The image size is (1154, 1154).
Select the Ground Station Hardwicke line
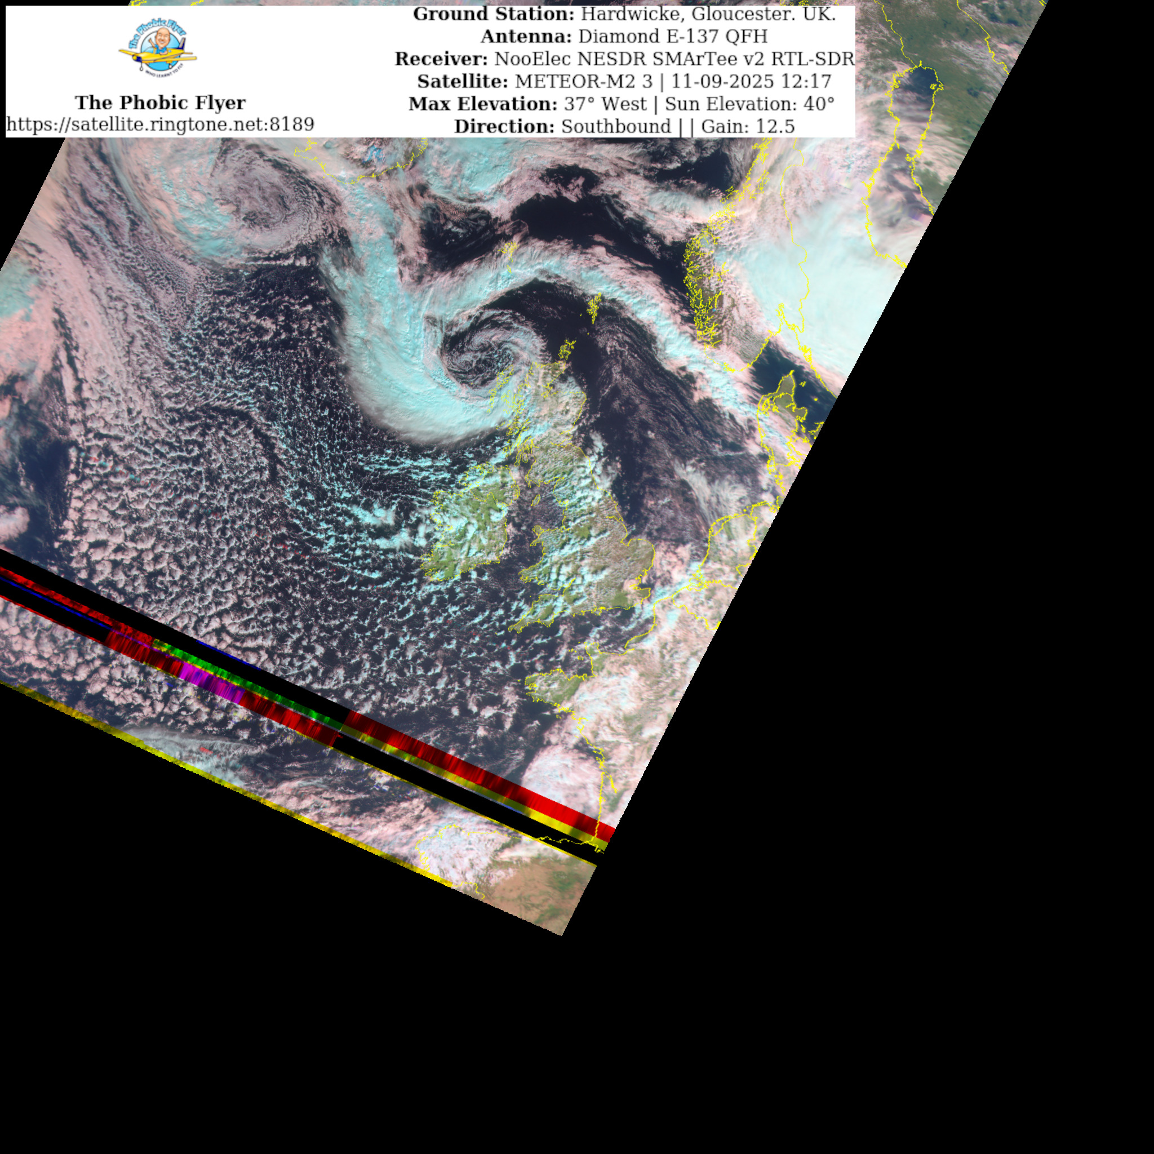tap(624, 14)
